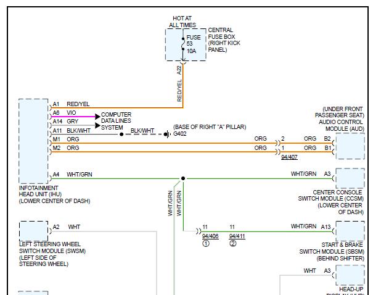373x295 pixels.
Task: Click the circled note number 2
Action: (x=233, y=244)
